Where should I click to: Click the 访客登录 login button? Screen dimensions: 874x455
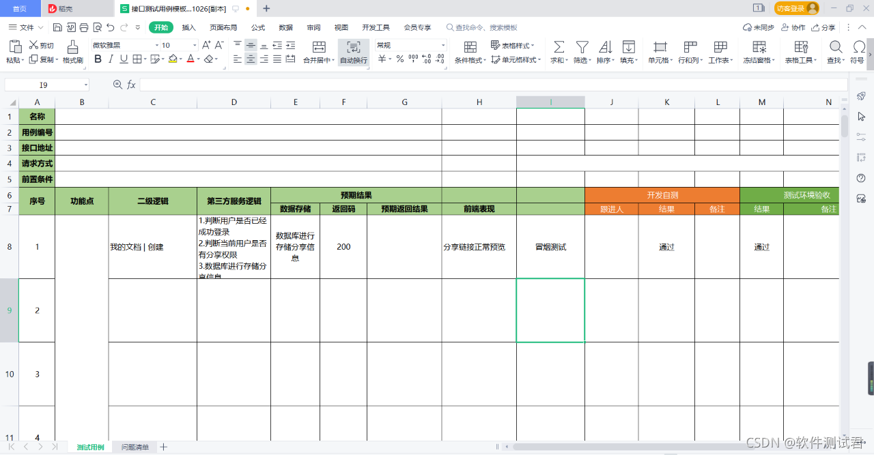[x=797, y=8]
